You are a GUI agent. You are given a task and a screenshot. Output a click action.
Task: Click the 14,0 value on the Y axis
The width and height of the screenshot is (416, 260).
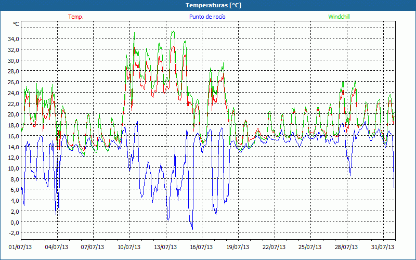point(14,147)
